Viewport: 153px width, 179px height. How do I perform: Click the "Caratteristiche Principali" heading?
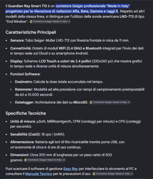tap(31, 32)
